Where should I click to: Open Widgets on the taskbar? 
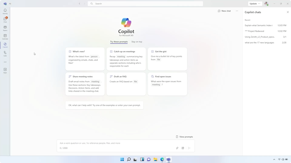(142, 159)
